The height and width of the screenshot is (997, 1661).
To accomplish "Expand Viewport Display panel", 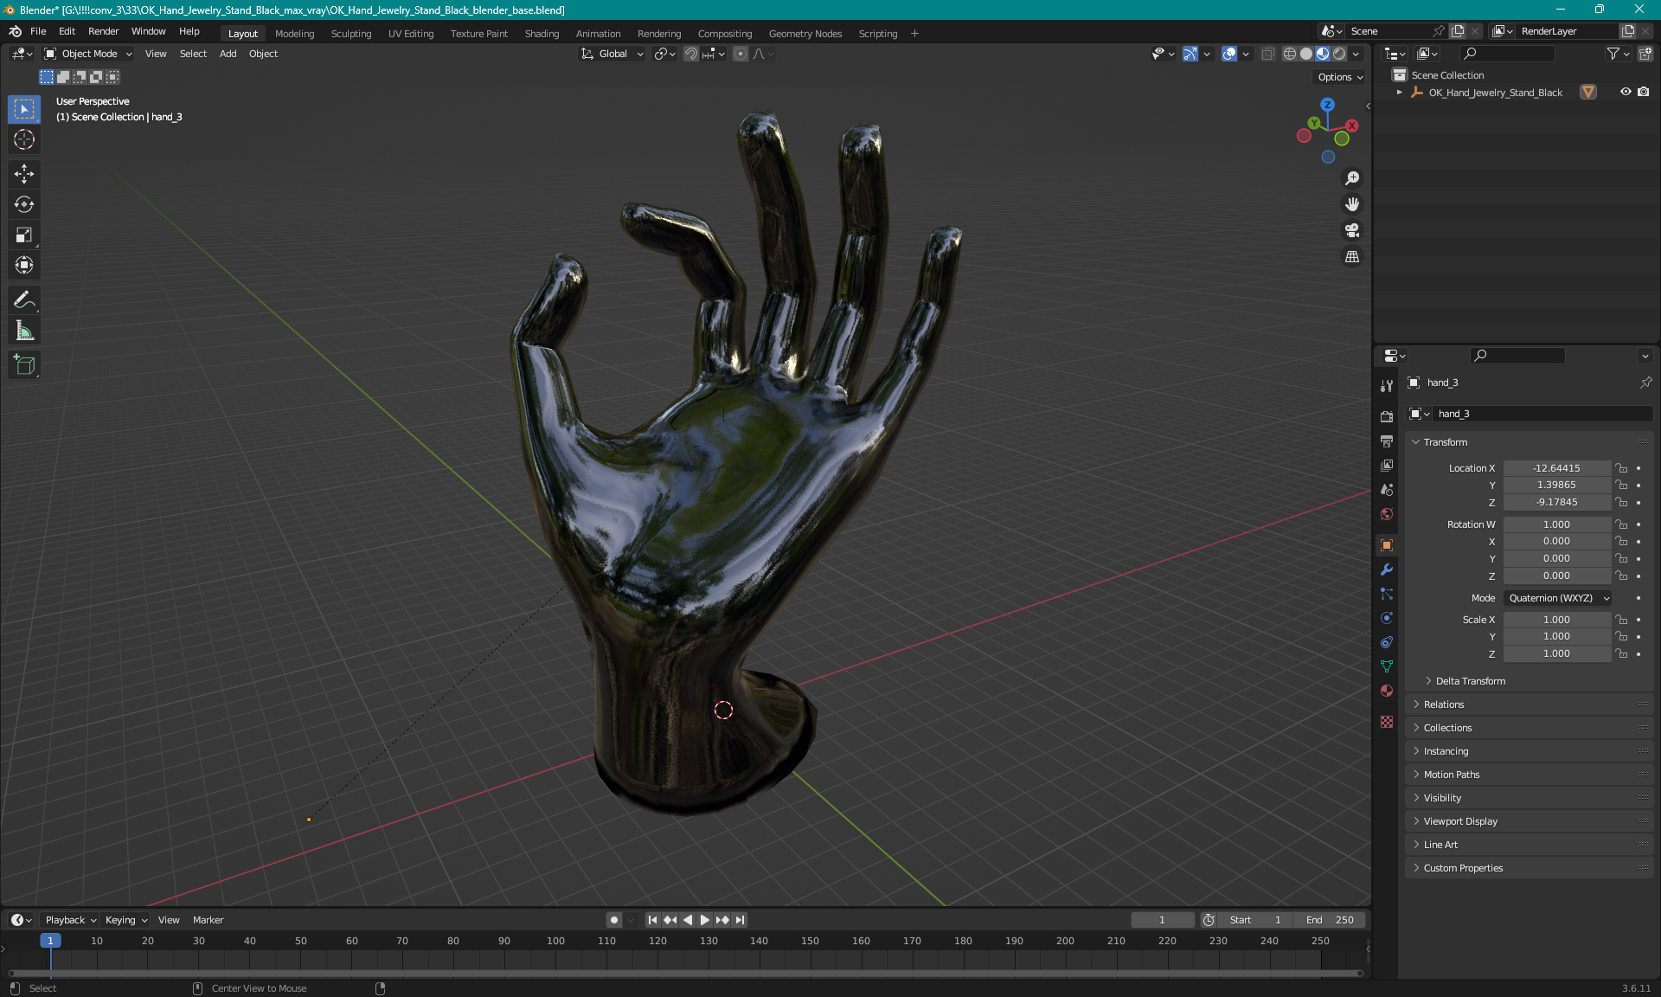I will pos(1459,821).
